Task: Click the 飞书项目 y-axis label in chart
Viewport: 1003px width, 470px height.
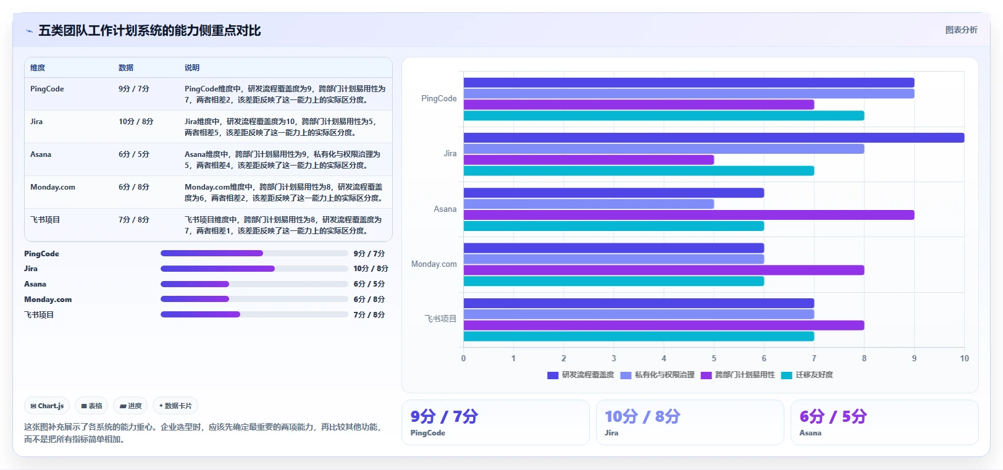Action: point(440,319)
